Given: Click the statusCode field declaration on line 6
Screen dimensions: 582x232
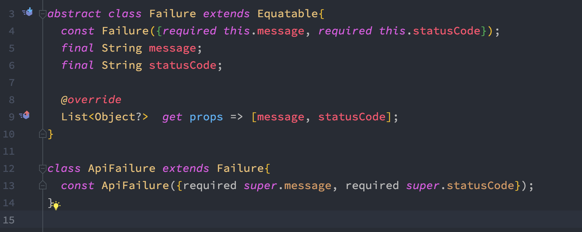Looking at the screenshot, I should click(x=183, y=65).
